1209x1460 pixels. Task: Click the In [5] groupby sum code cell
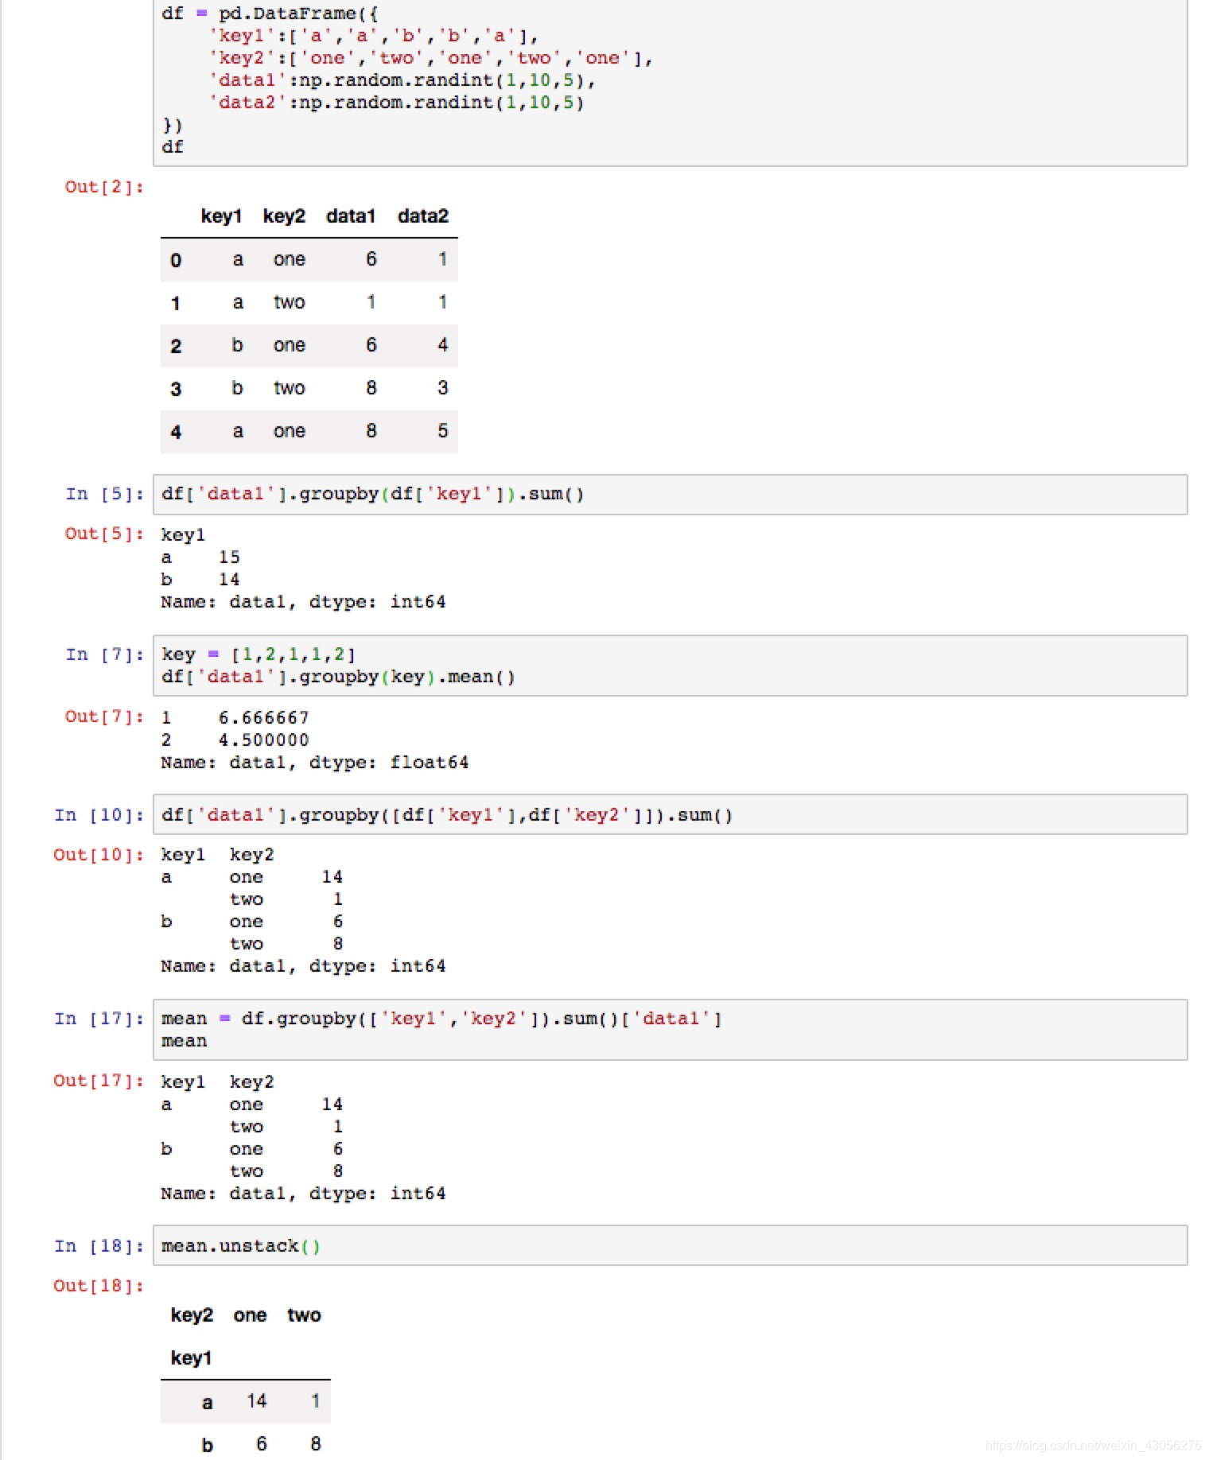(x=670, y=495)
